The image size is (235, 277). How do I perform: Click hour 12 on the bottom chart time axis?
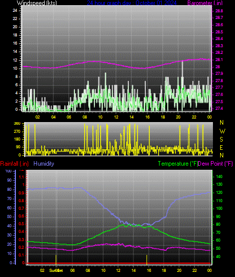[x=118, y=270]
